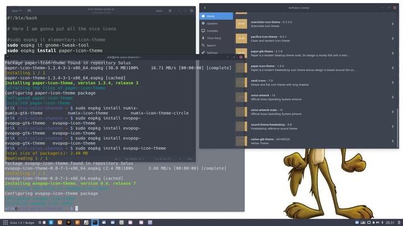Open the Budgie applications menu grid icon
Viewport: 403px width, 226px height.
click(5, 222)
